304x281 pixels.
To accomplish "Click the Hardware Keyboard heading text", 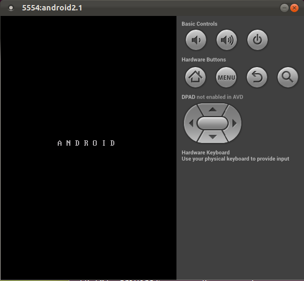I will point(206,152).
